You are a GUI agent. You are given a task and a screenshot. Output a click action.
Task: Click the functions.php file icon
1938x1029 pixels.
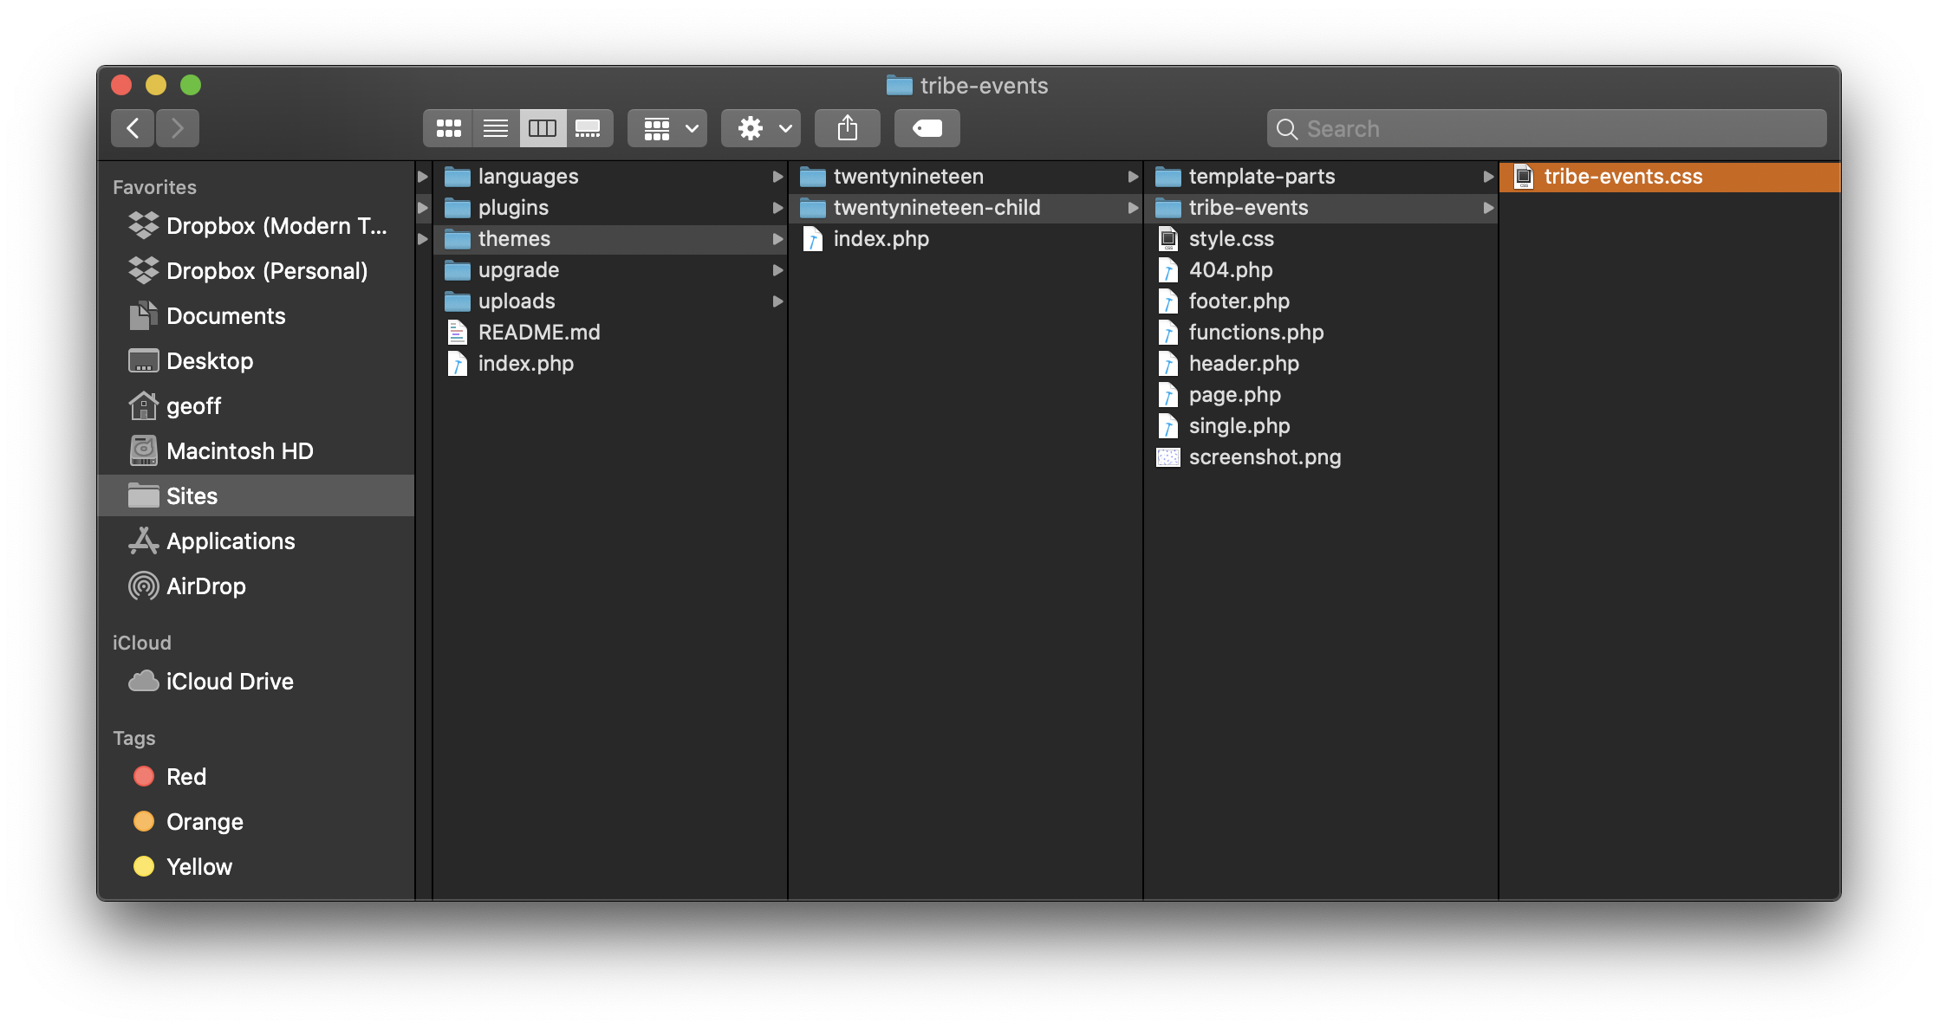click(1168, 333)
